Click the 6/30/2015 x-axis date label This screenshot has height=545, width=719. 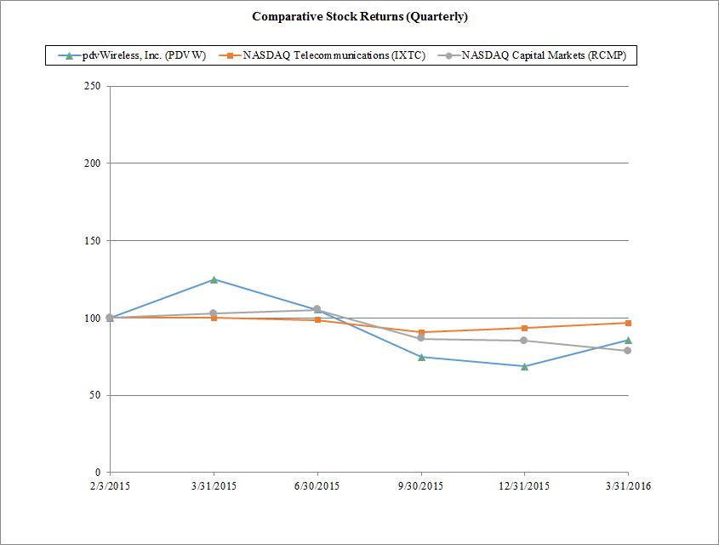(x=317, y=486)
